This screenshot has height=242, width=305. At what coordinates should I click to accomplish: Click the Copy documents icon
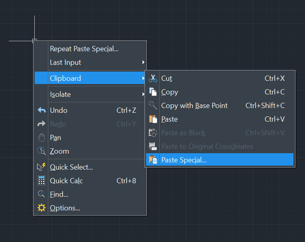(153, 92)
